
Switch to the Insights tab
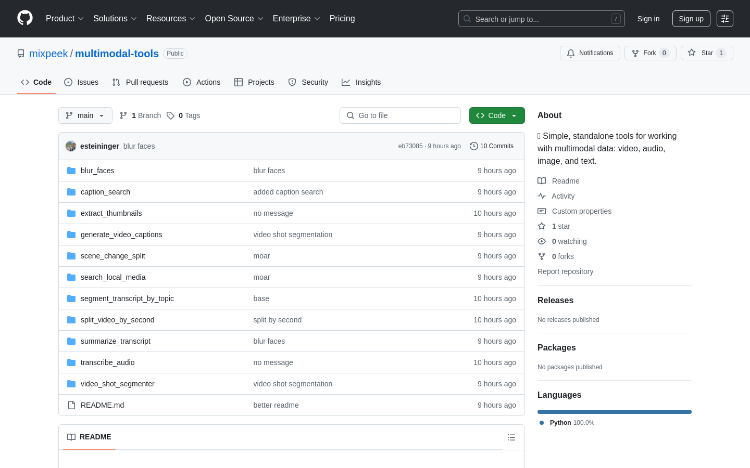[361, 82]
